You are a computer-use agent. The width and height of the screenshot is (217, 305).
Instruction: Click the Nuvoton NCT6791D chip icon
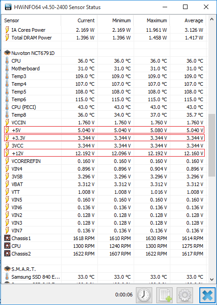coord(7,53)
